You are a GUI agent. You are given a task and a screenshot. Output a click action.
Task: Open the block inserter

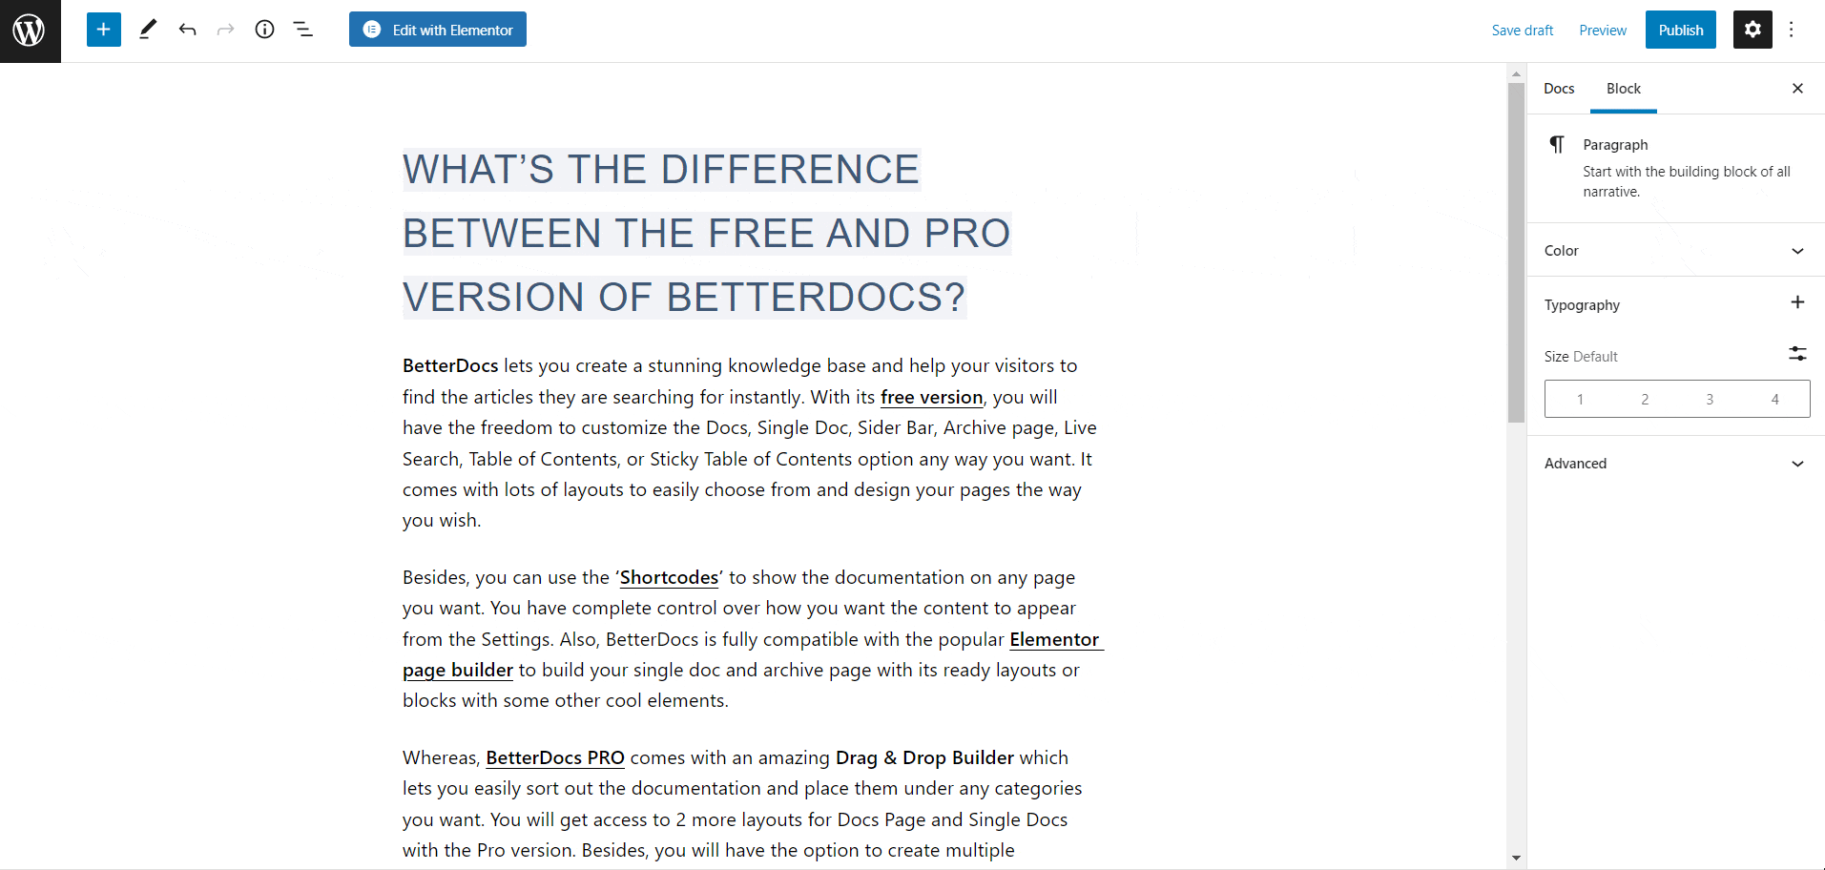click(x=103, y=30)
